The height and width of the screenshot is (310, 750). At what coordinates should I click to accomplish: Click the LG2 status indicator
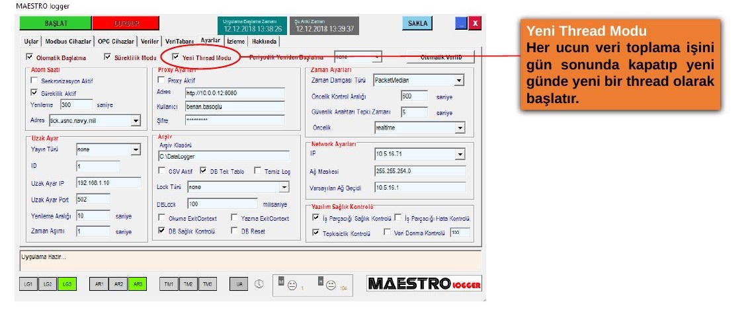(48, 284)
